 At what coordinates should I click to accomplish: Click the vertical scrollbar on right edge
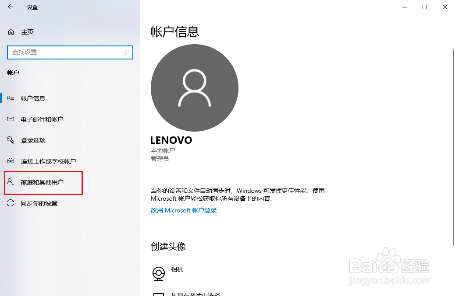pos(453,147)
